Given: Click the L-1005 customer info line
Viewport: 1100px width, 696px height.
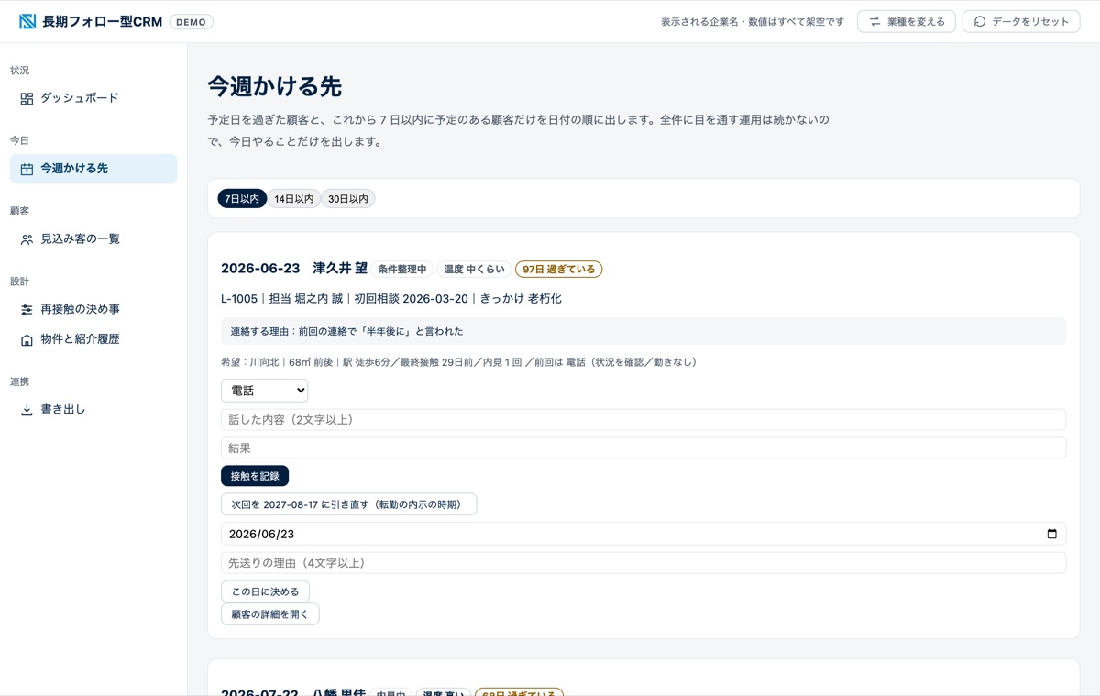Looking at the screenshot, I should pos(391,299).
